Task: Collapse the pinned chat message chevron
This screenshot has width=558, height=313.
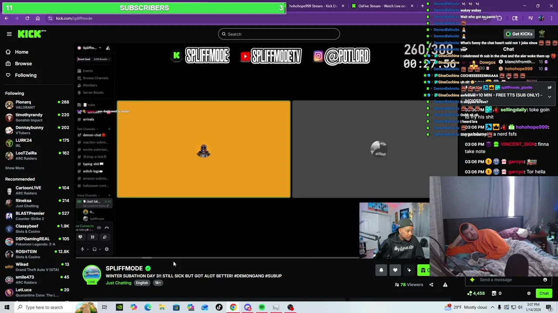Action: [549, 97]
